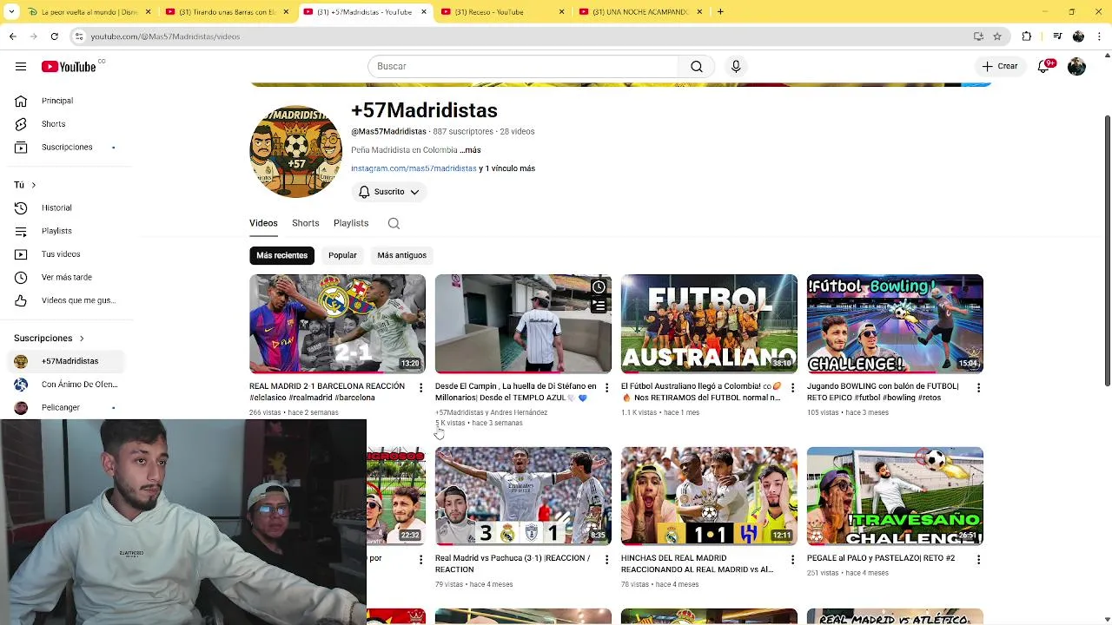Open instagram.com/mas57madridistas link
The image size is (1112, 625).
point(414,168)
